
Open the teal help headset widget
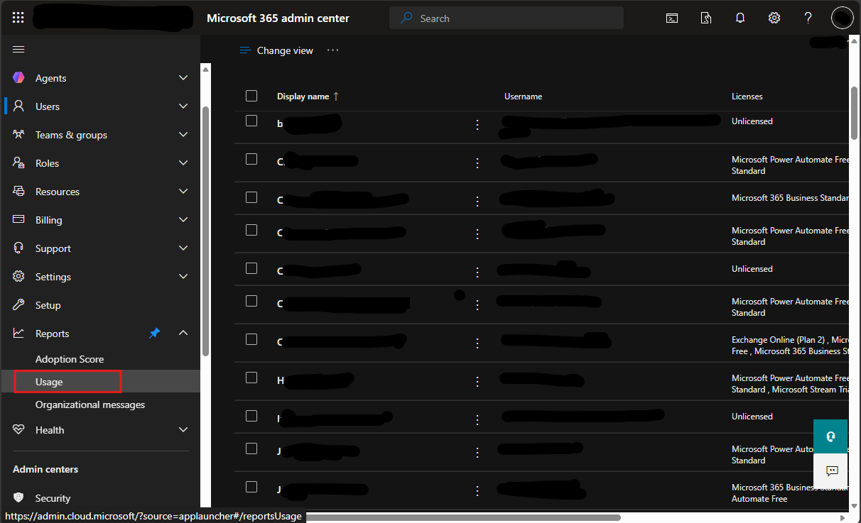tap(830, 436)
